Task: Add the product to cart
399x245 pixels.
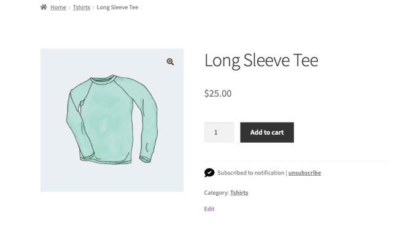Action: (267, 132)
